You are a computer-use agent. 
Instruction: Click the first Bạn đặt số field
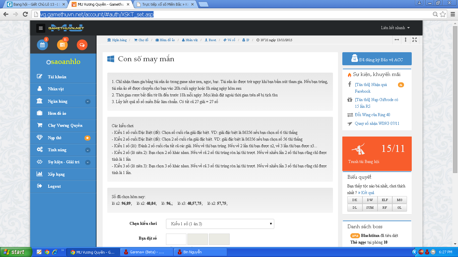[x=176, y=239]
